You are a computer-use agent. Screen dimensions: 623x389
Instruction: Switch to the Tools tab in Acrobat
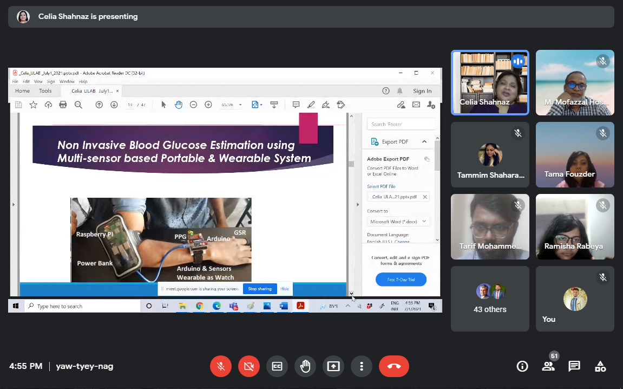point(45,91)
